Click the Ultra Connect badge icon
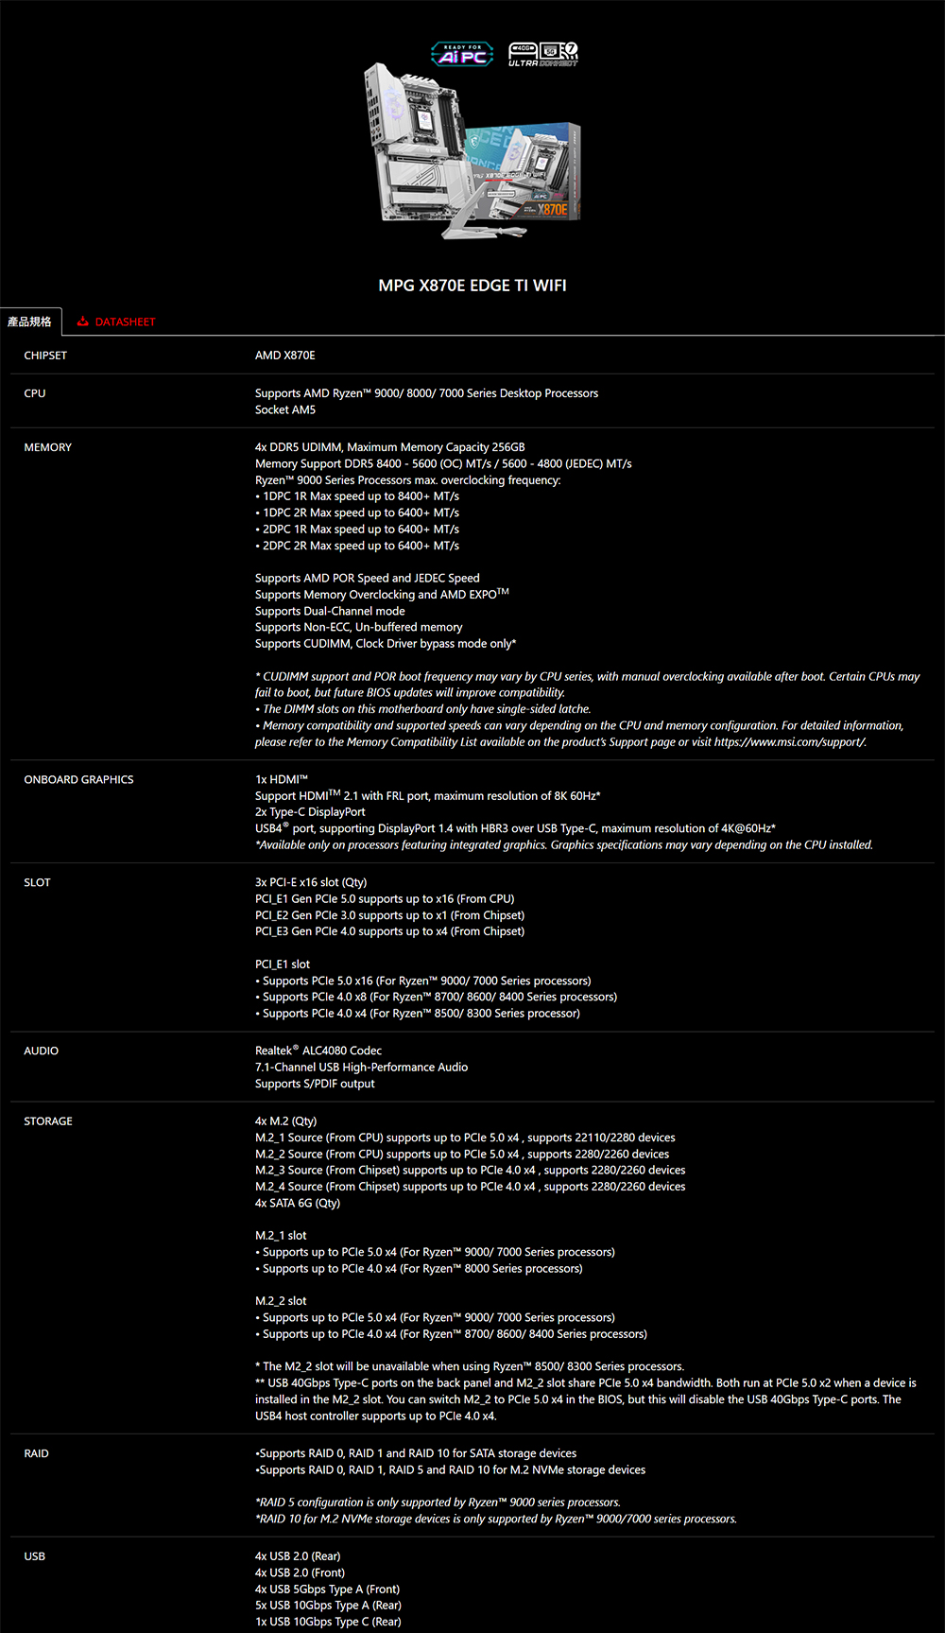The height and width of the screenshot is (1633, 945). (x=542, y=55)
